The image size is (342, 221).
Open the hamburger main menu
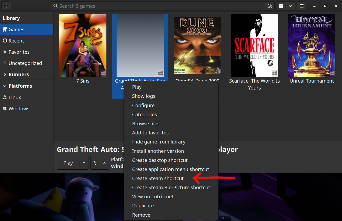coord(302,6)
